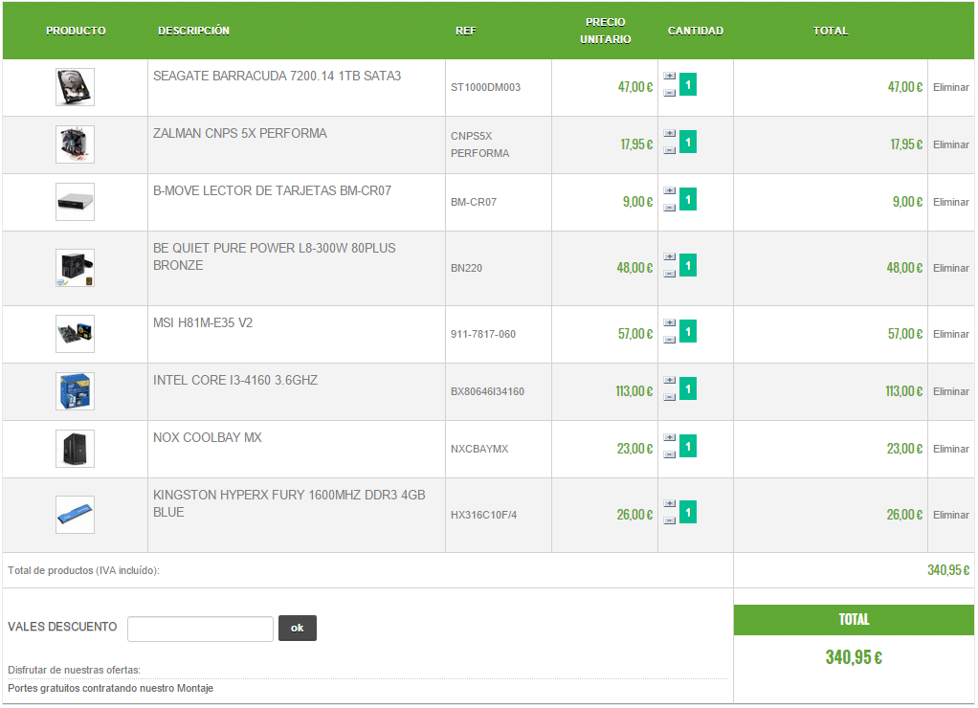Open Intel Core I3-4160 3.6GHz description
This screenshot has width=978, height=708.
coord(235,381)
